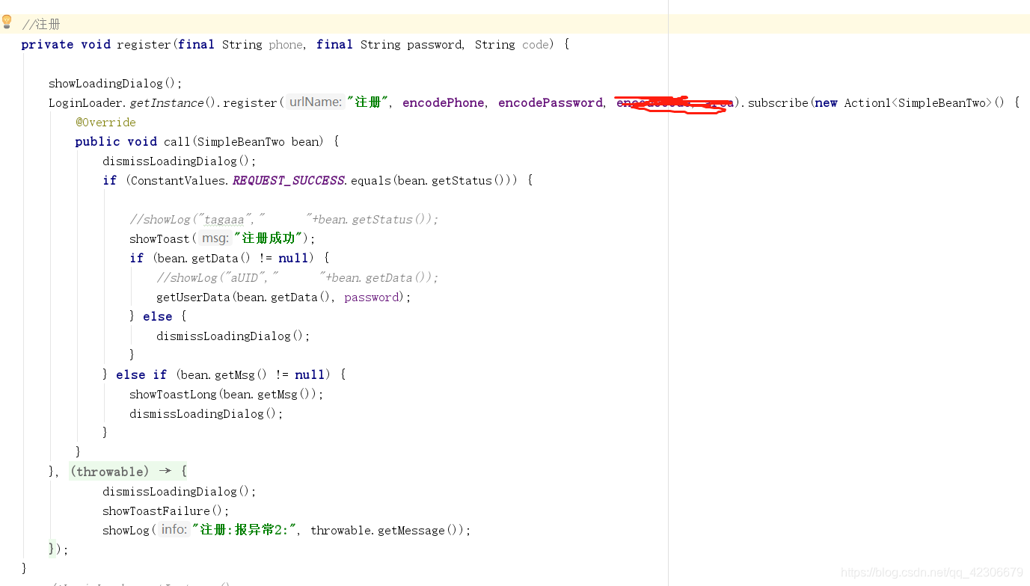Click the final String phone parameter
The width and height of the screenshot is (1030, 586).
[x=241, y=45]
